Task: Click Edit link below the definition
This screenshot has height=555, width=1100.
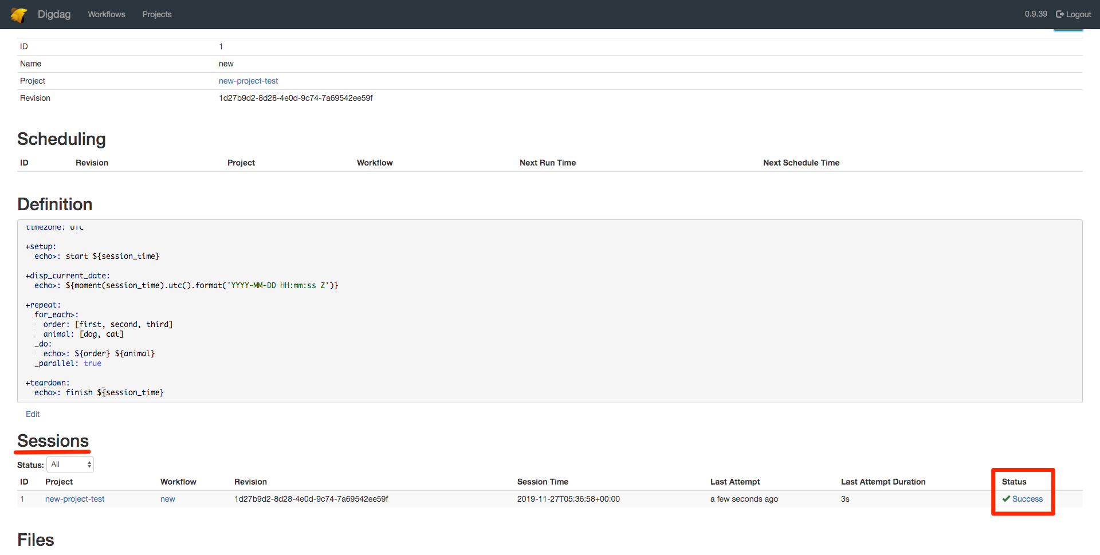Action: point(33,414)
